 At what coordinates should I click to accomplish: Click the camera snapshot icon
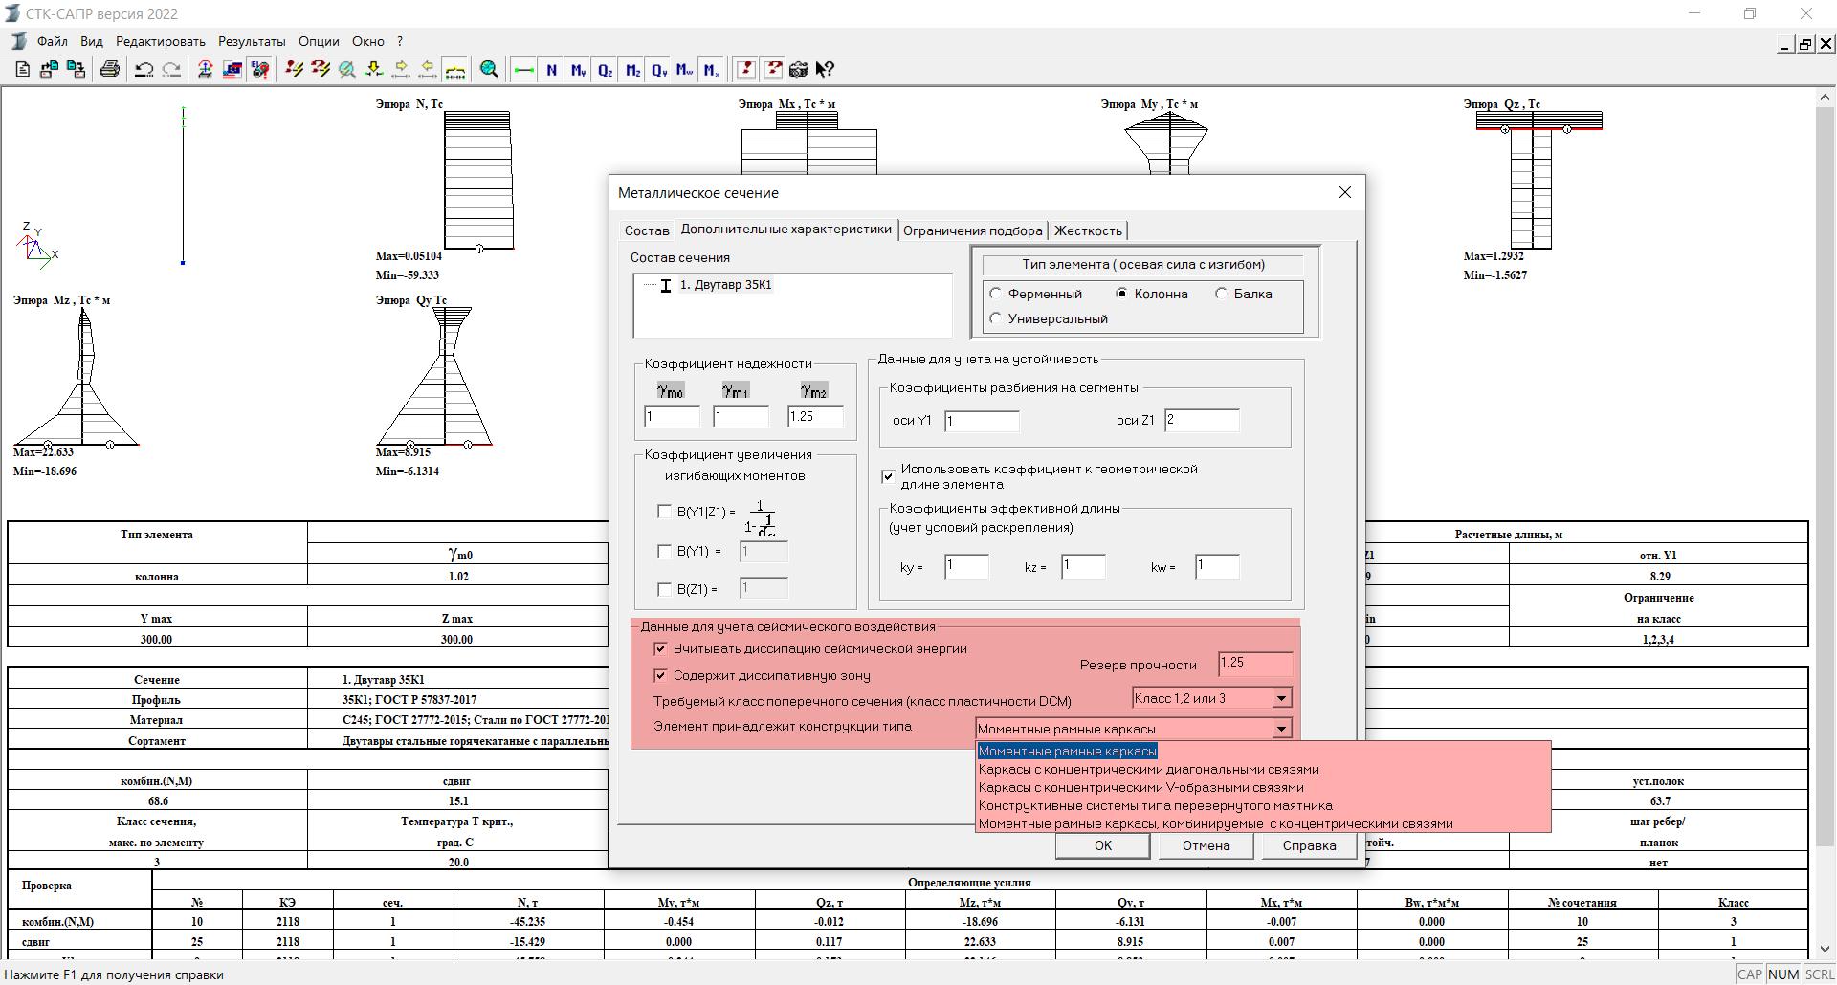(799, 70)
